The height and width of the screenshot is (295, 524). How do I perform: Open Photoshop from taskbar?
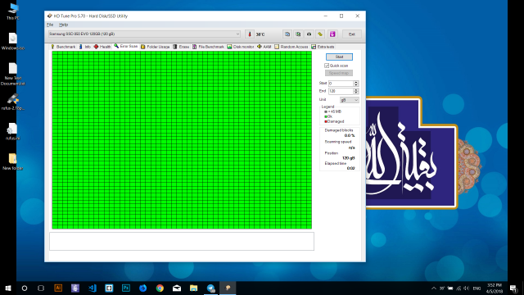(126, 288)
